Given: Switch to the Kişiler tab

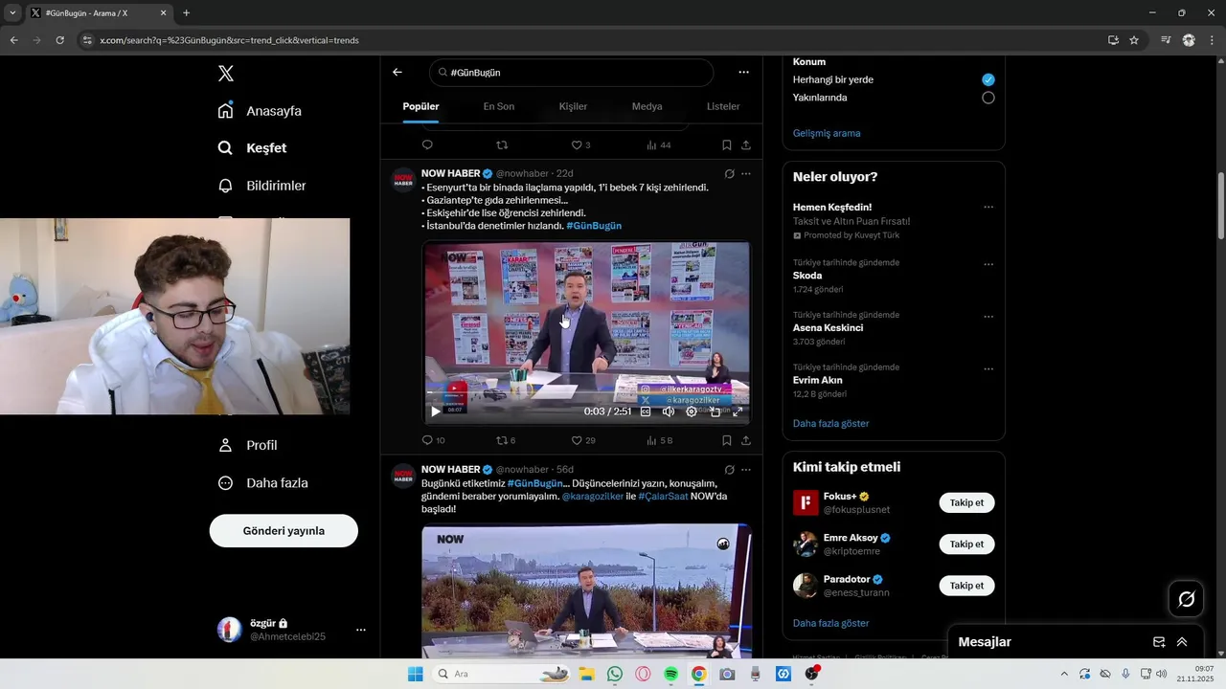Looking at the screenshot, I should [x=573, y=106].
